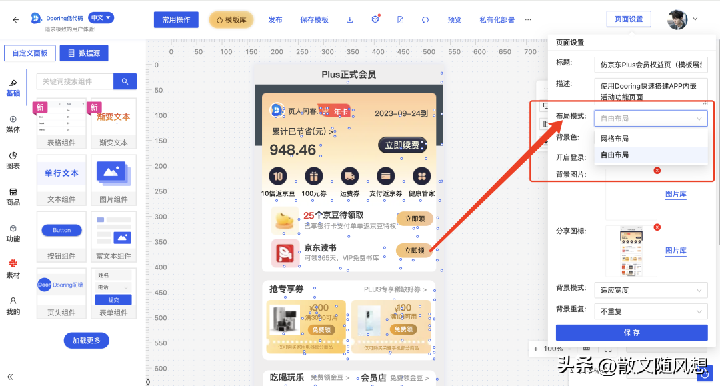This screenshot has height=386, width=720.
Task: Click the 标题 input field
Action: click(651, 65)
